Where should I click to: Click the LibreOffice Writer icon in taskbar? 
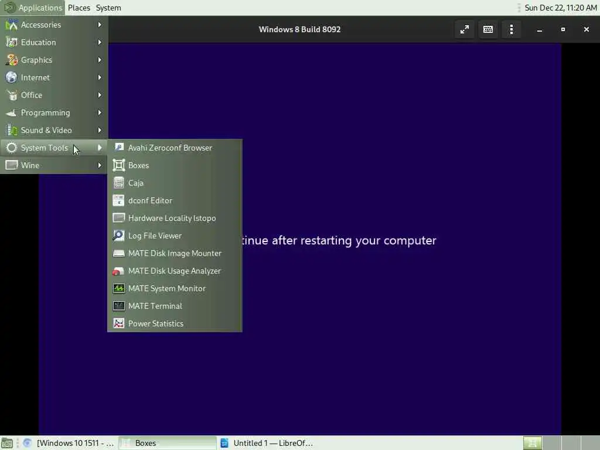click(x=224, y=443)
